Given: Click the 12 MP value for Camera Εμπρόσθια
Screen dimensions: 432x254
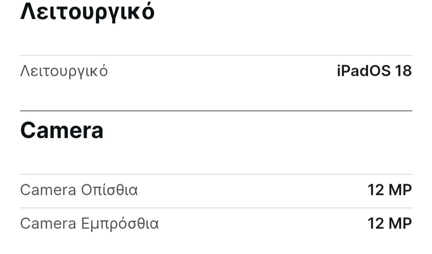Looking at the screenshot, I should (x=390, y=223).
